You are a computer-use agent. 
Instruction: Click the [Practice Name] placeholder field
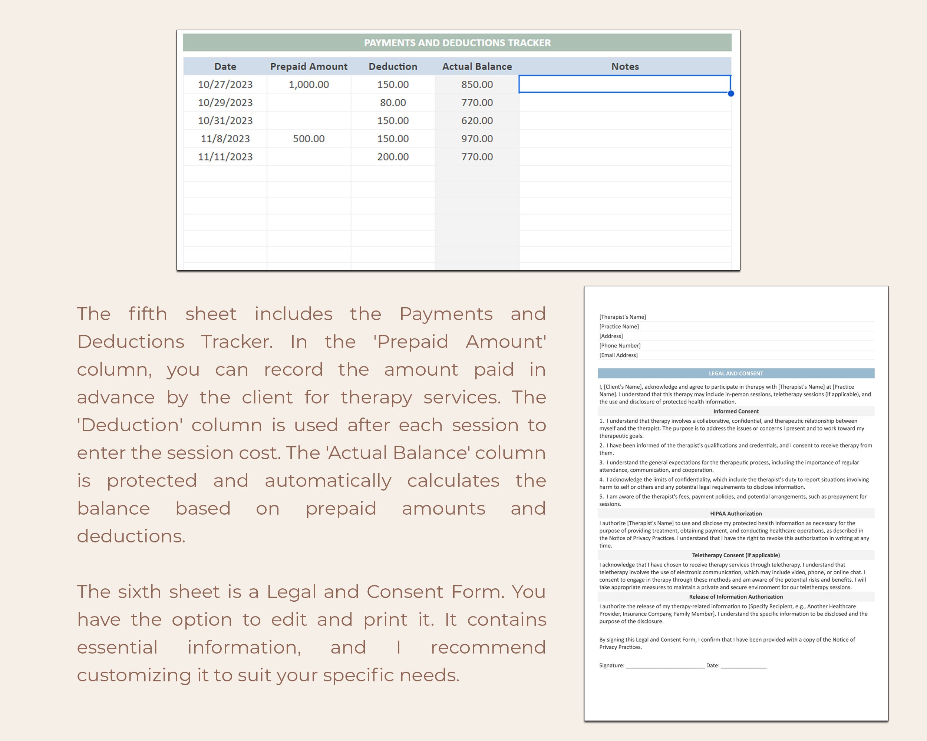[x=620, y=326]
